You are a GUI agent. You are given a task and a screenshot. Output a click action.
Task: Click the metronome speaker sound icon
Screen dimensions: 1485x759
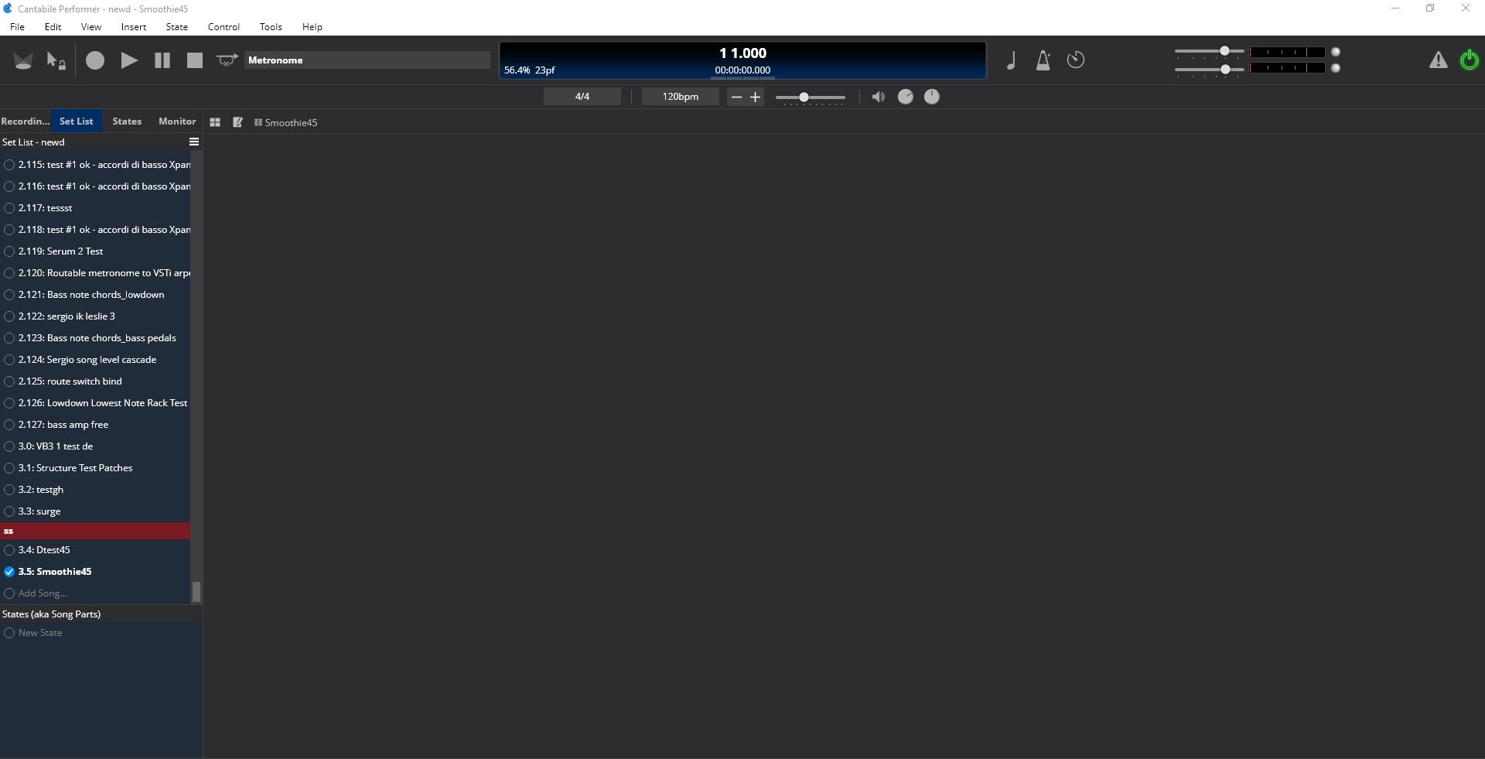point(878,97)
